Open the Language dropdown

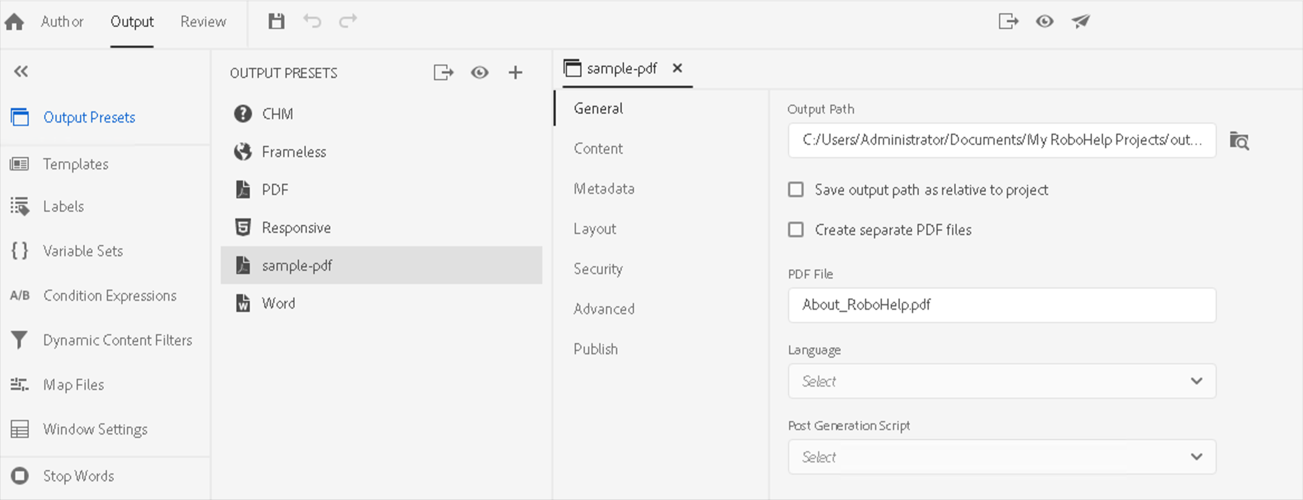pyautogui.click(x=1001, y=381)
